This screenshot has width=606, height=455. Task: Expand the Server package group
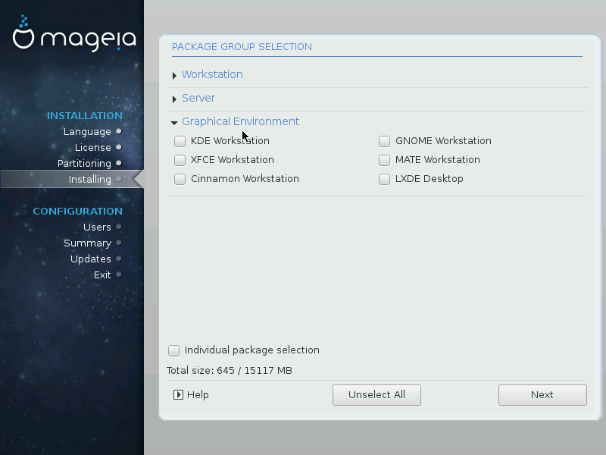click(x=174, y=99)
